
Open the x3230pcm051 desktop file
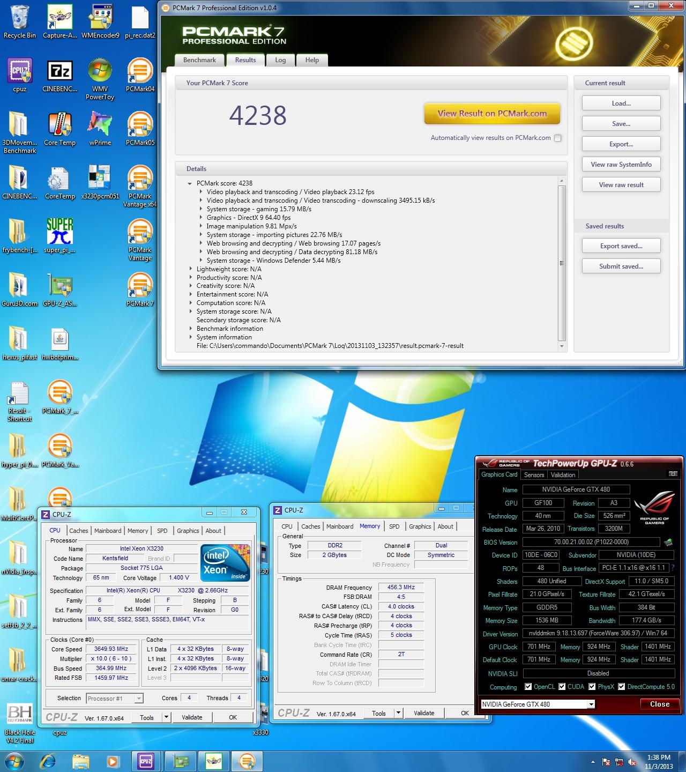(x=100, y=182)
